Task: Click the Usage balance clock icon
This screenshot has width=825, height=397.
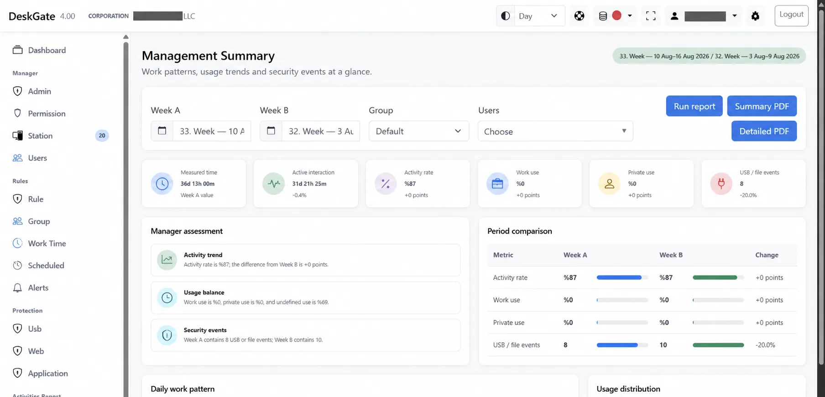Action: tap(167, 298)
